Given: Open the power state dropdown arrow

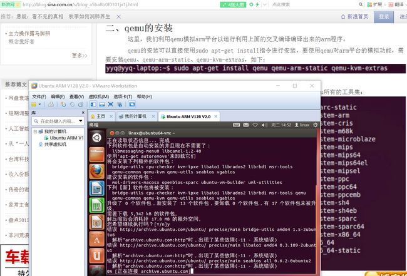Looking at the screenshot, I should pos(39,105).
